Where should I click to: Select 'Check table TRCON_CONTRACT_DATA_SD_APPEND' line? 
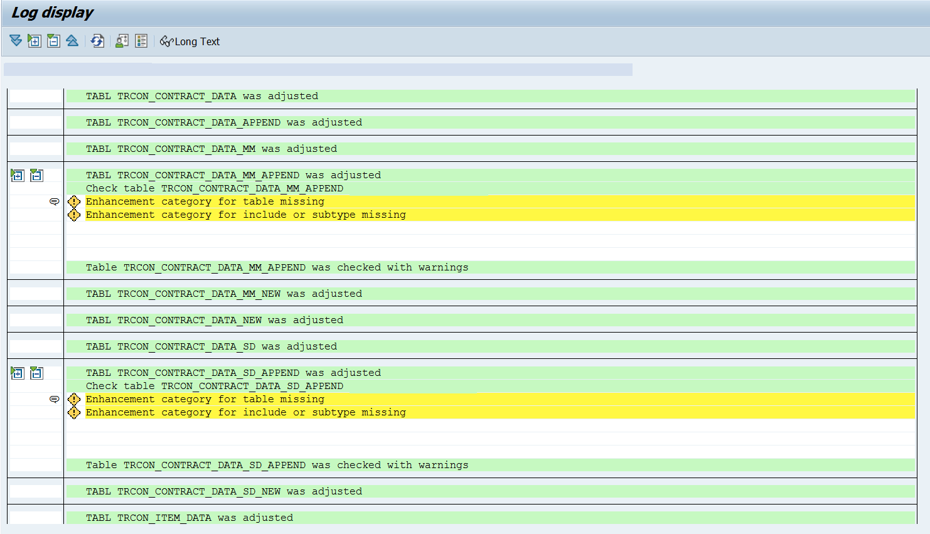(x=490, y=386)
